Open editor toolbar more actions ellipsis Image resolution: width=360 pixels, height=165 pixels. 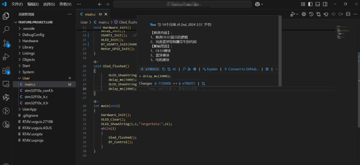355,14
